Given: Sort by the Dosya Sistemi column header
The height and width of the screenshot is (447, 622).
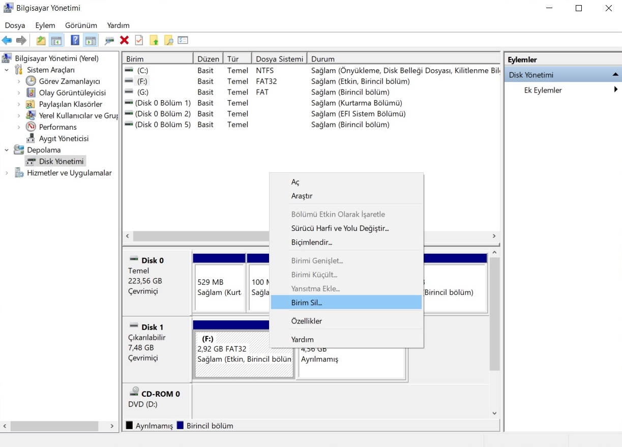Looking at the screenshot, I should 280,58.
